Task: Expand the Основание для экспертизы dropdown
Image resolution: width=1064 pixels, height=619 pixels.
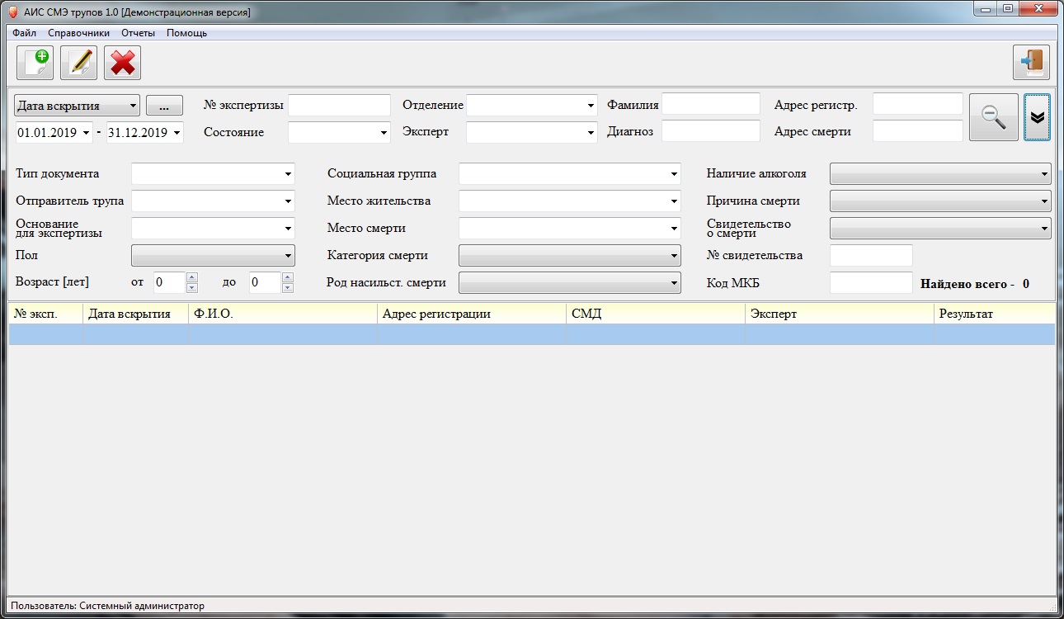Action: tap(288, 228)
